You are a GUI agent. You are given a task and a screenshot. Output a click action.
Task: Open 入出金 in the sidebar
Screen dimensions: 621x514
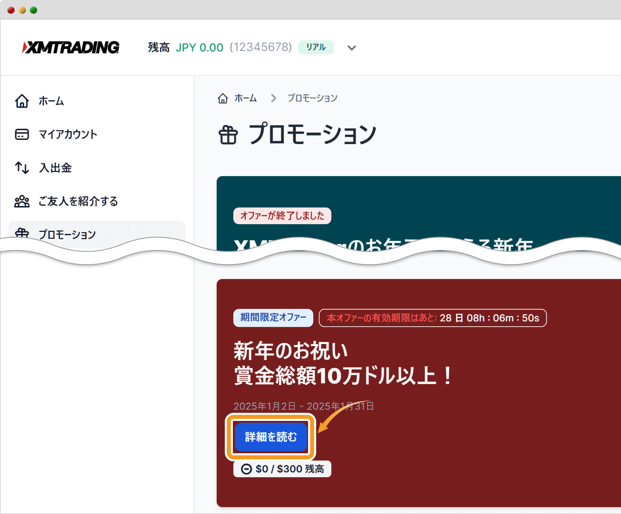[x=55, y=168]
